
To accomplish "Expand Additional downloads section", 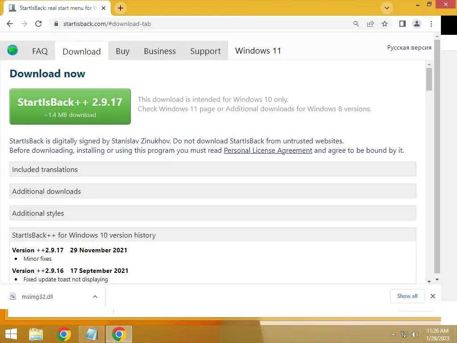I will (213, 191).
